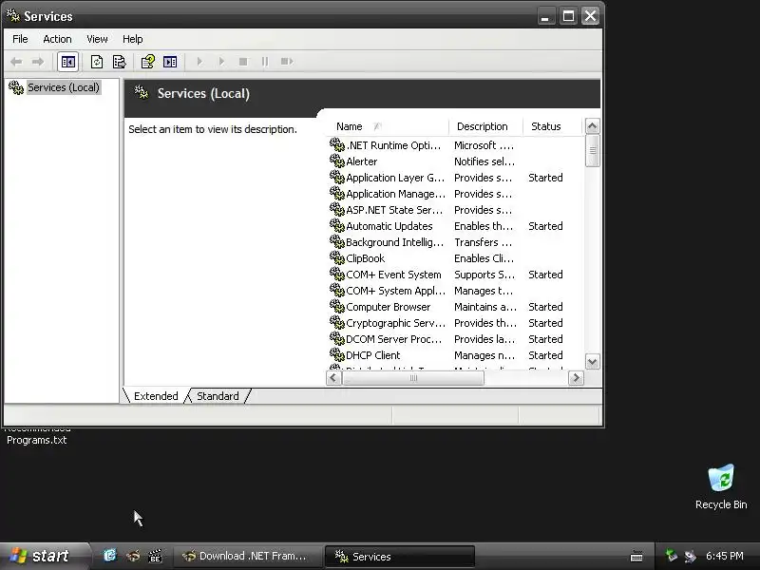760x570 pixels.
Task: Click the Start Service play icon
Action: (199, 62)
